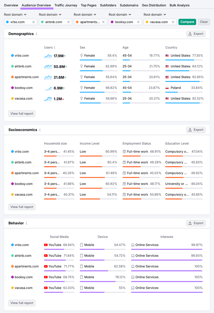Click mobile device icon in airbnb.com row
This screenshot has height=313, width=214.
[81, 256]
